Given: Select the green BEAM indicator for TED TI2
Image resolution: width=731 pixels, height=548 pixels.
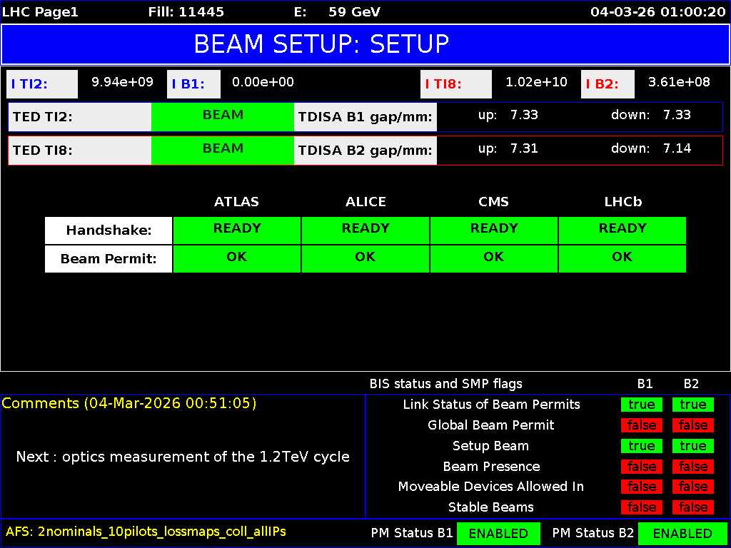Looking at the screenshot, I should [x=223, y=115].
